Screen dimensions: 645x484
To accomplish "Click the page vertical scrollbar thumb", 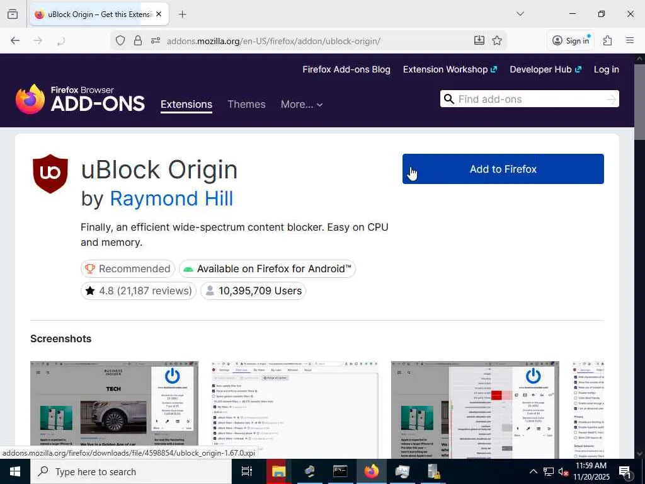I will (639, 102).
